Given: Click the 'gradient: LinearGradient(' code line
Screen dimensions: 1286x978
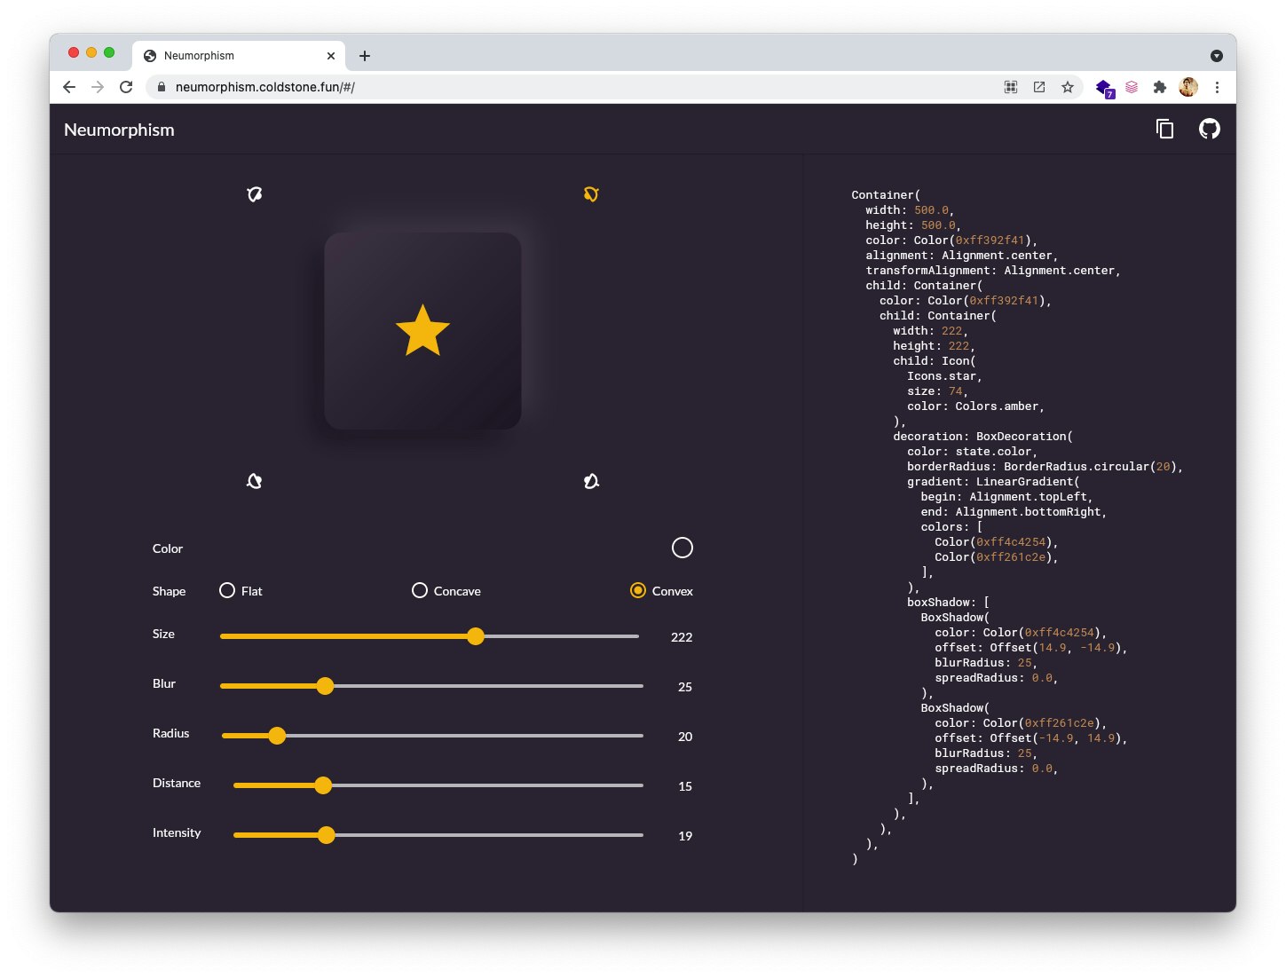Looking at the screenshot, I should [993, 482].
